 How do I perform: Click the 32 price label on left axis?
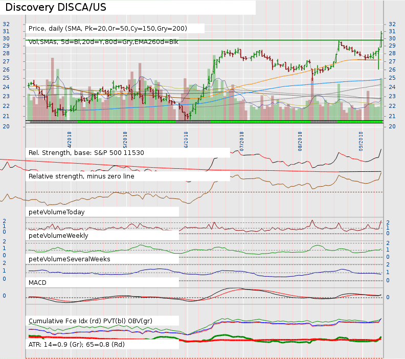tap(6, 24)
